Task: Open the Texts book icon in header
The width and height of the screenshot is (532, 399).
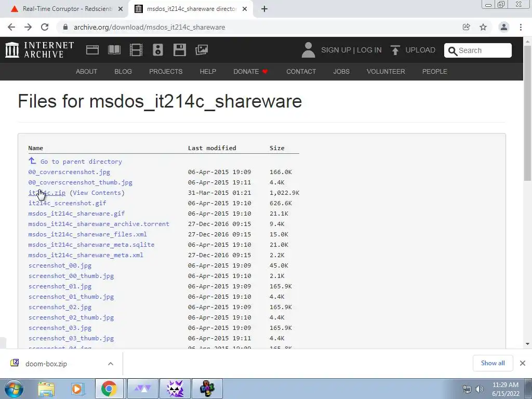Action: pos(114,50)
